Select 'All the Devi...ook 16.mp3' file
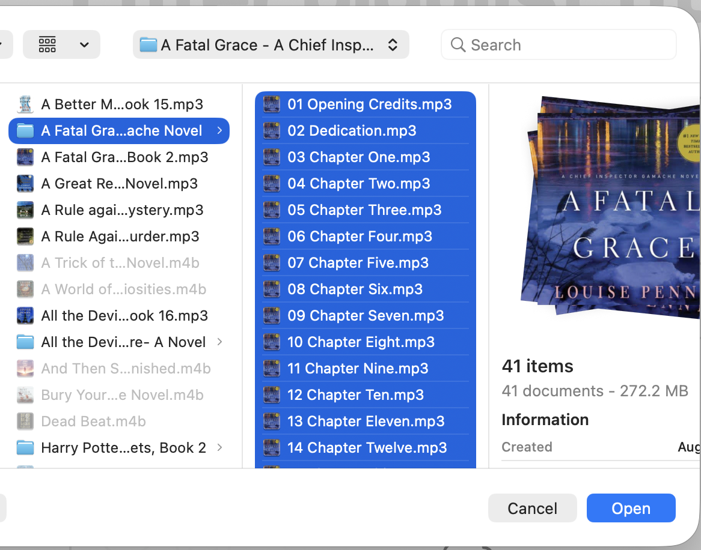Screen dimensions: 701x550 (119, 316)
